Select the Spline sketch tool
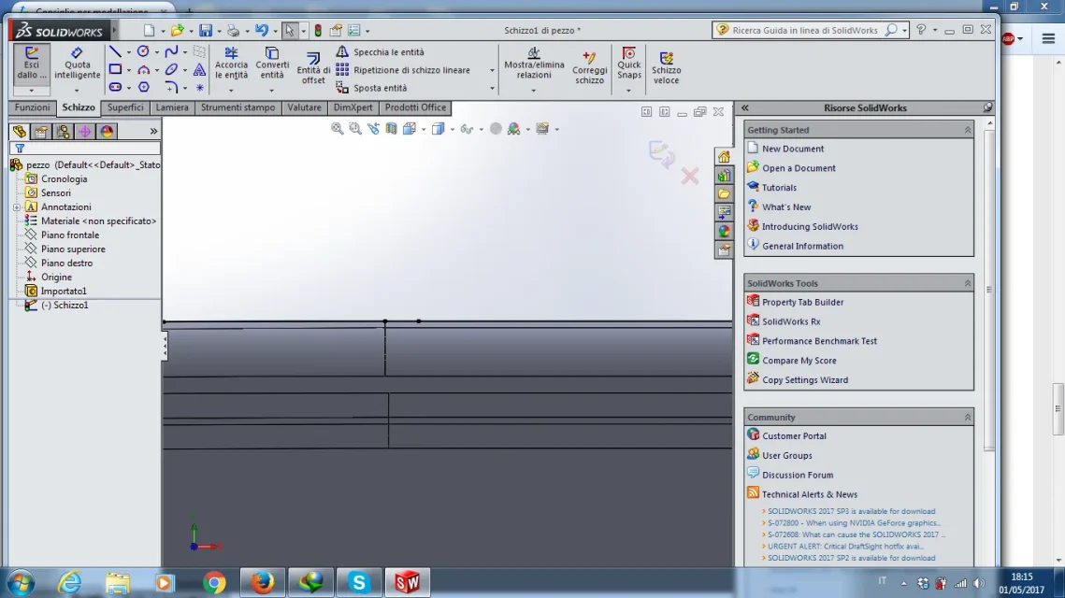1065x598 pixels. click(x=171, y=51)
